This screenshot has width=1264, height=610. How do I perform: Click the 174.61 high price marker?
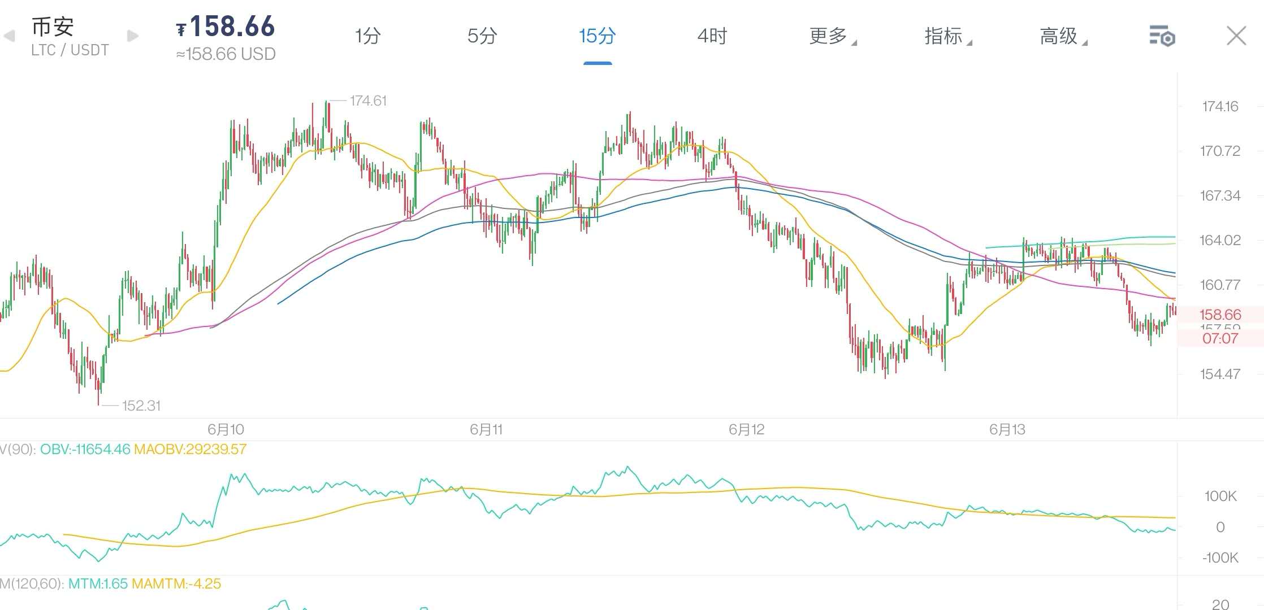(x=368, y=101)
